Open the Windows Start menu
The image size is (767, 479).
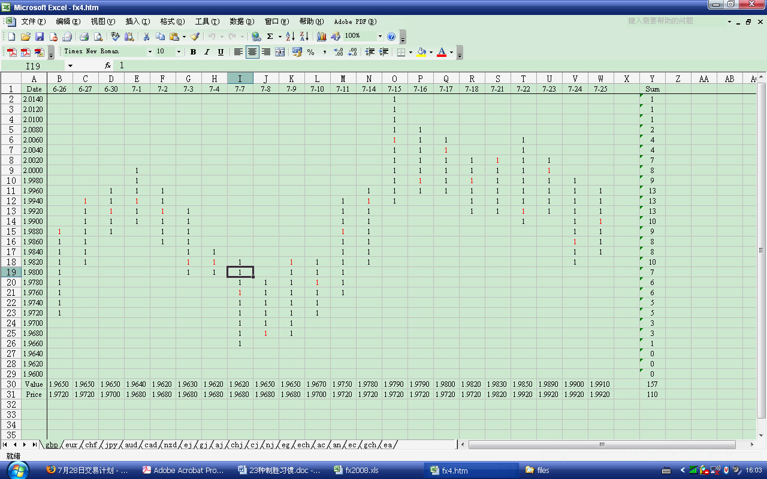(x=16, y=470)
